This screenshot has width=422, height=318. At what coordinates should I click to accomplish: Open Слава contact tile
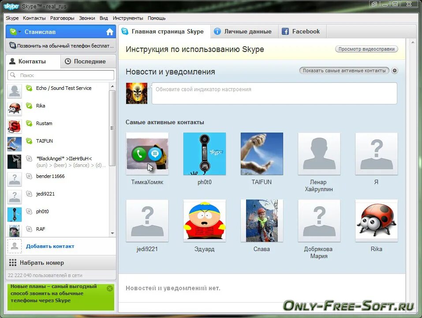point(262,221)
